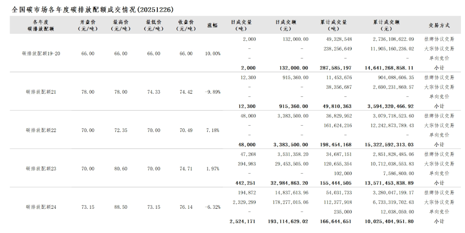465x233 pixels.
Task: Select the 碳排放配额22 row label
Action: (41, 130)
